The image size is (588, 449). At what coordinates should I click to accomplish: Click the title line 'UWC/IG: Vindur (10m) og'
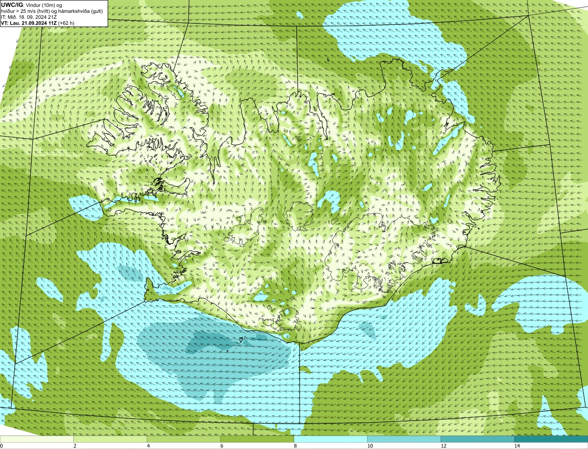pyautogui.click(x=32, y=5)
